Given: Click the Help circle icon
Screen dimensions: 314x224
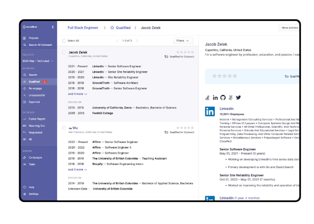Looking at the screenshot, I should click(x=24, y=187).
